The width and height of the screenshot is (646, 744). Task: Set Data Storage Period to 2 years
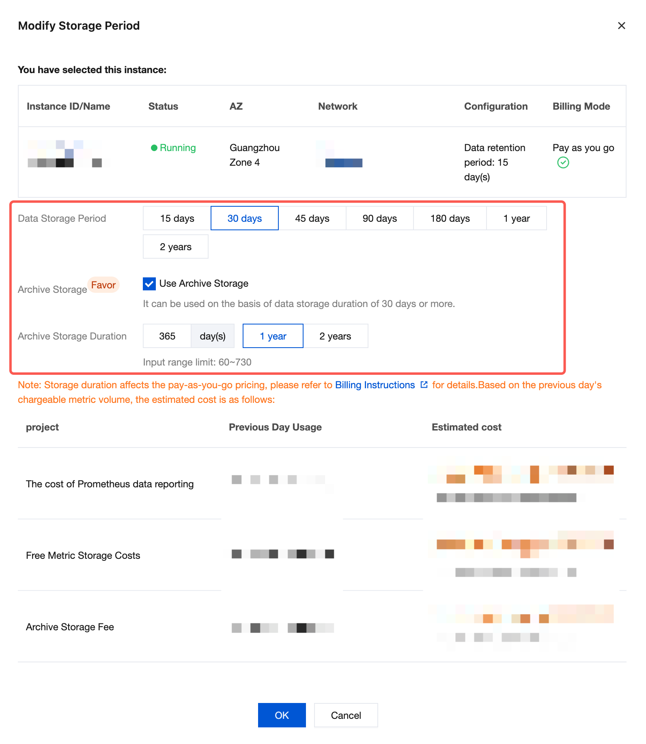(176, 247)
